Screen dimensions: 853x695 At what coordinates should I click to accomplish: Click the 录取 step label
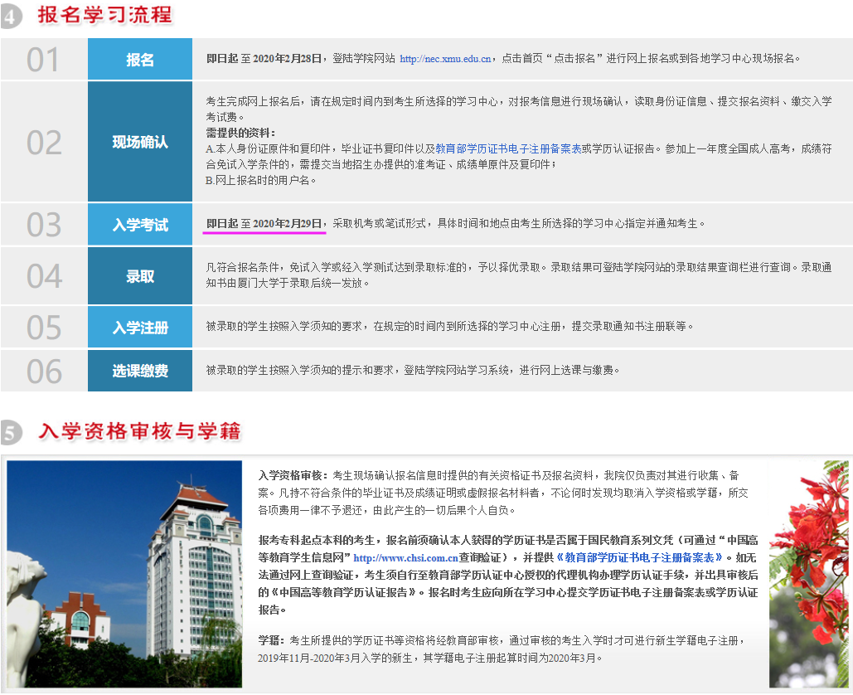[x=140, y=276]
